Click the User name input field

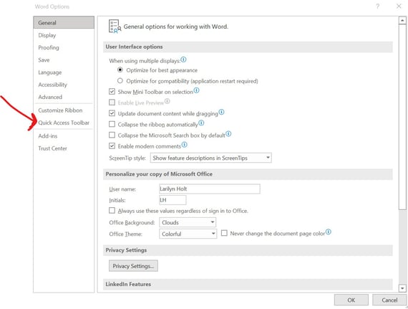point(210,189)
